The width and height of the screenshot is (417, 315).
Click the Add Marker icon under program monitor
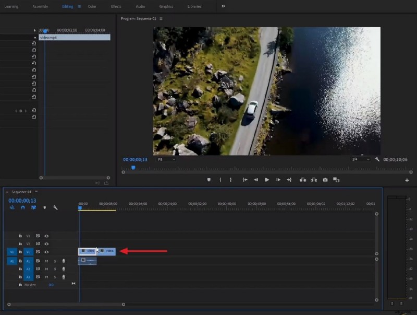(208, 180)
